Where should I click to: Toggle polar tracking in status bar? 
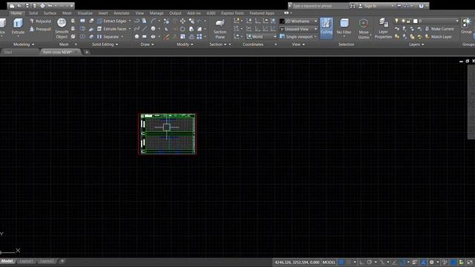[x=370, y=262]
